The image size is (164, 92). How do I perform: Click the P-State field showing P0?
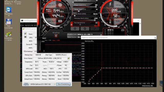click(x=66, y=65)
